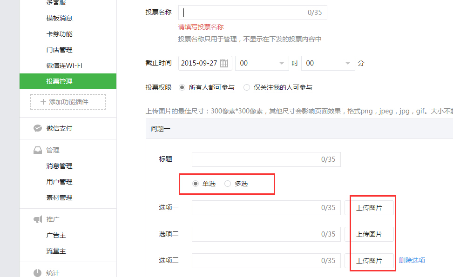Open 门店管理 in the sidebar

coord(59,50)
